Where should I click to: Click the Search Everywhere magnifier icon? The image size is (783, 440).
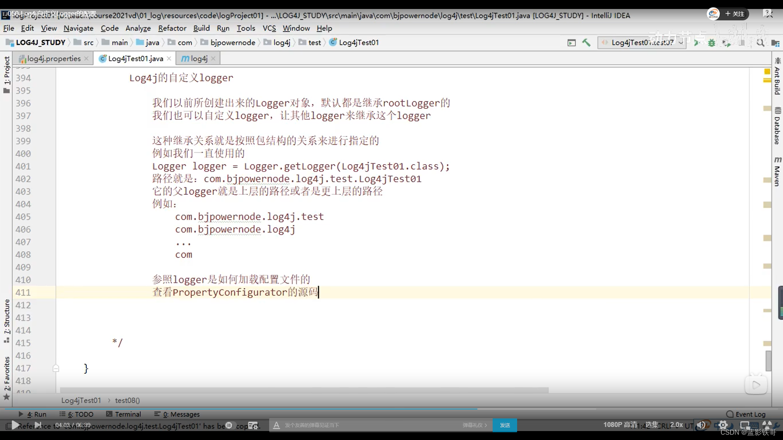coord(760,42)
